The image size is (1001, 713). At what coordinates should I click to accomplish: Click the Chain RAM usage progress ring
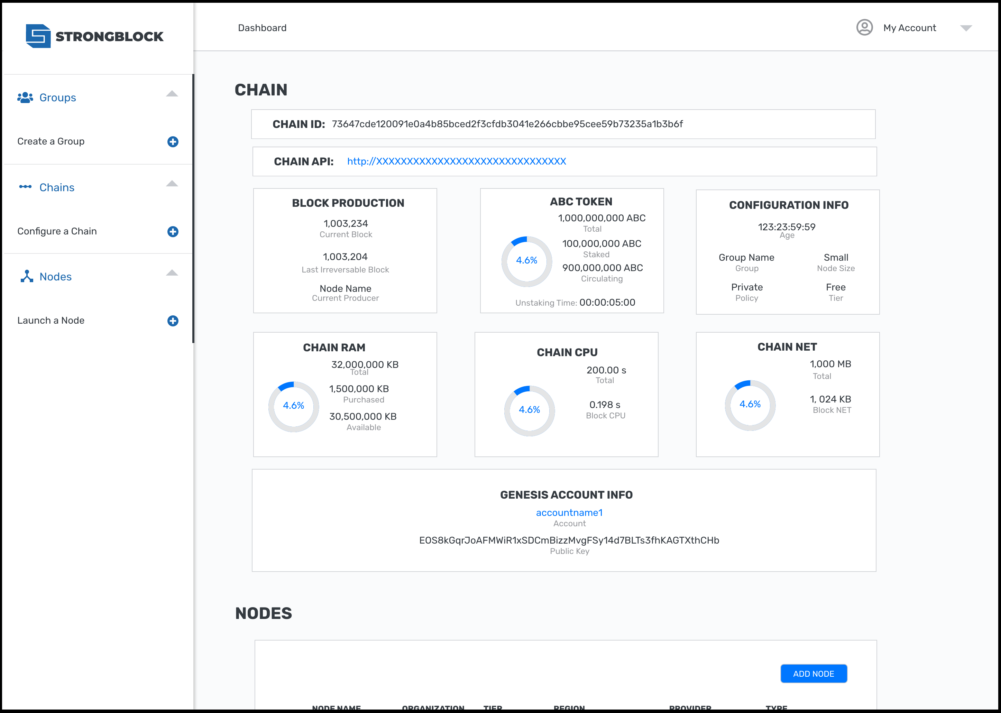(x=293, y=406)
